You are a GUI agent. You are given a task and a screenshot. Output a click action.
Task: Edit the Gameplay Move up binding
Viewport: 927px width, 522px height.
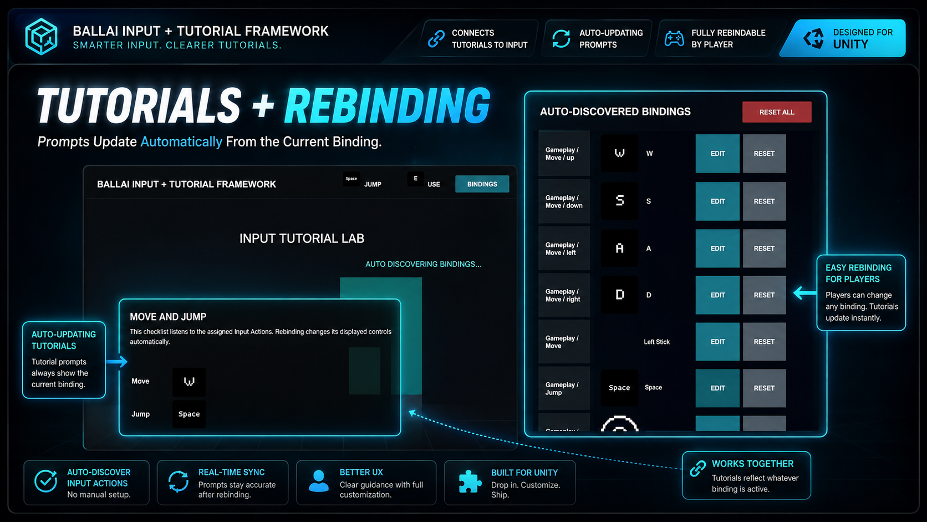[717, 154]
